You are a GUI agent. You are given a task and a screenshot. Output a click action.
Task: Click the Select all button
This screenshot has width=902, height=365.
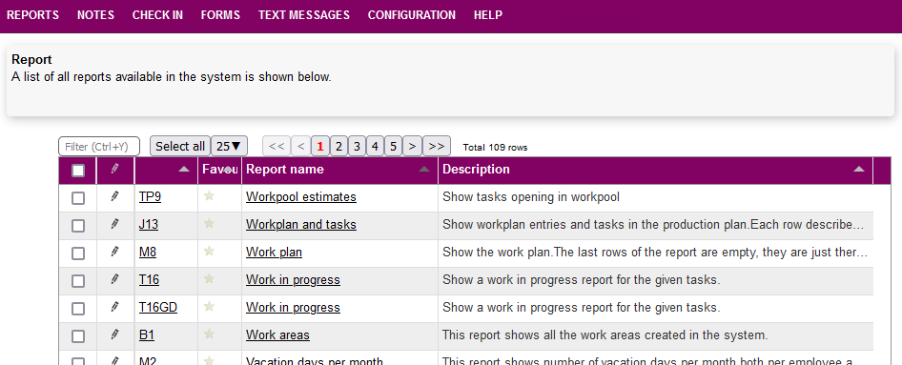[180, 147]
